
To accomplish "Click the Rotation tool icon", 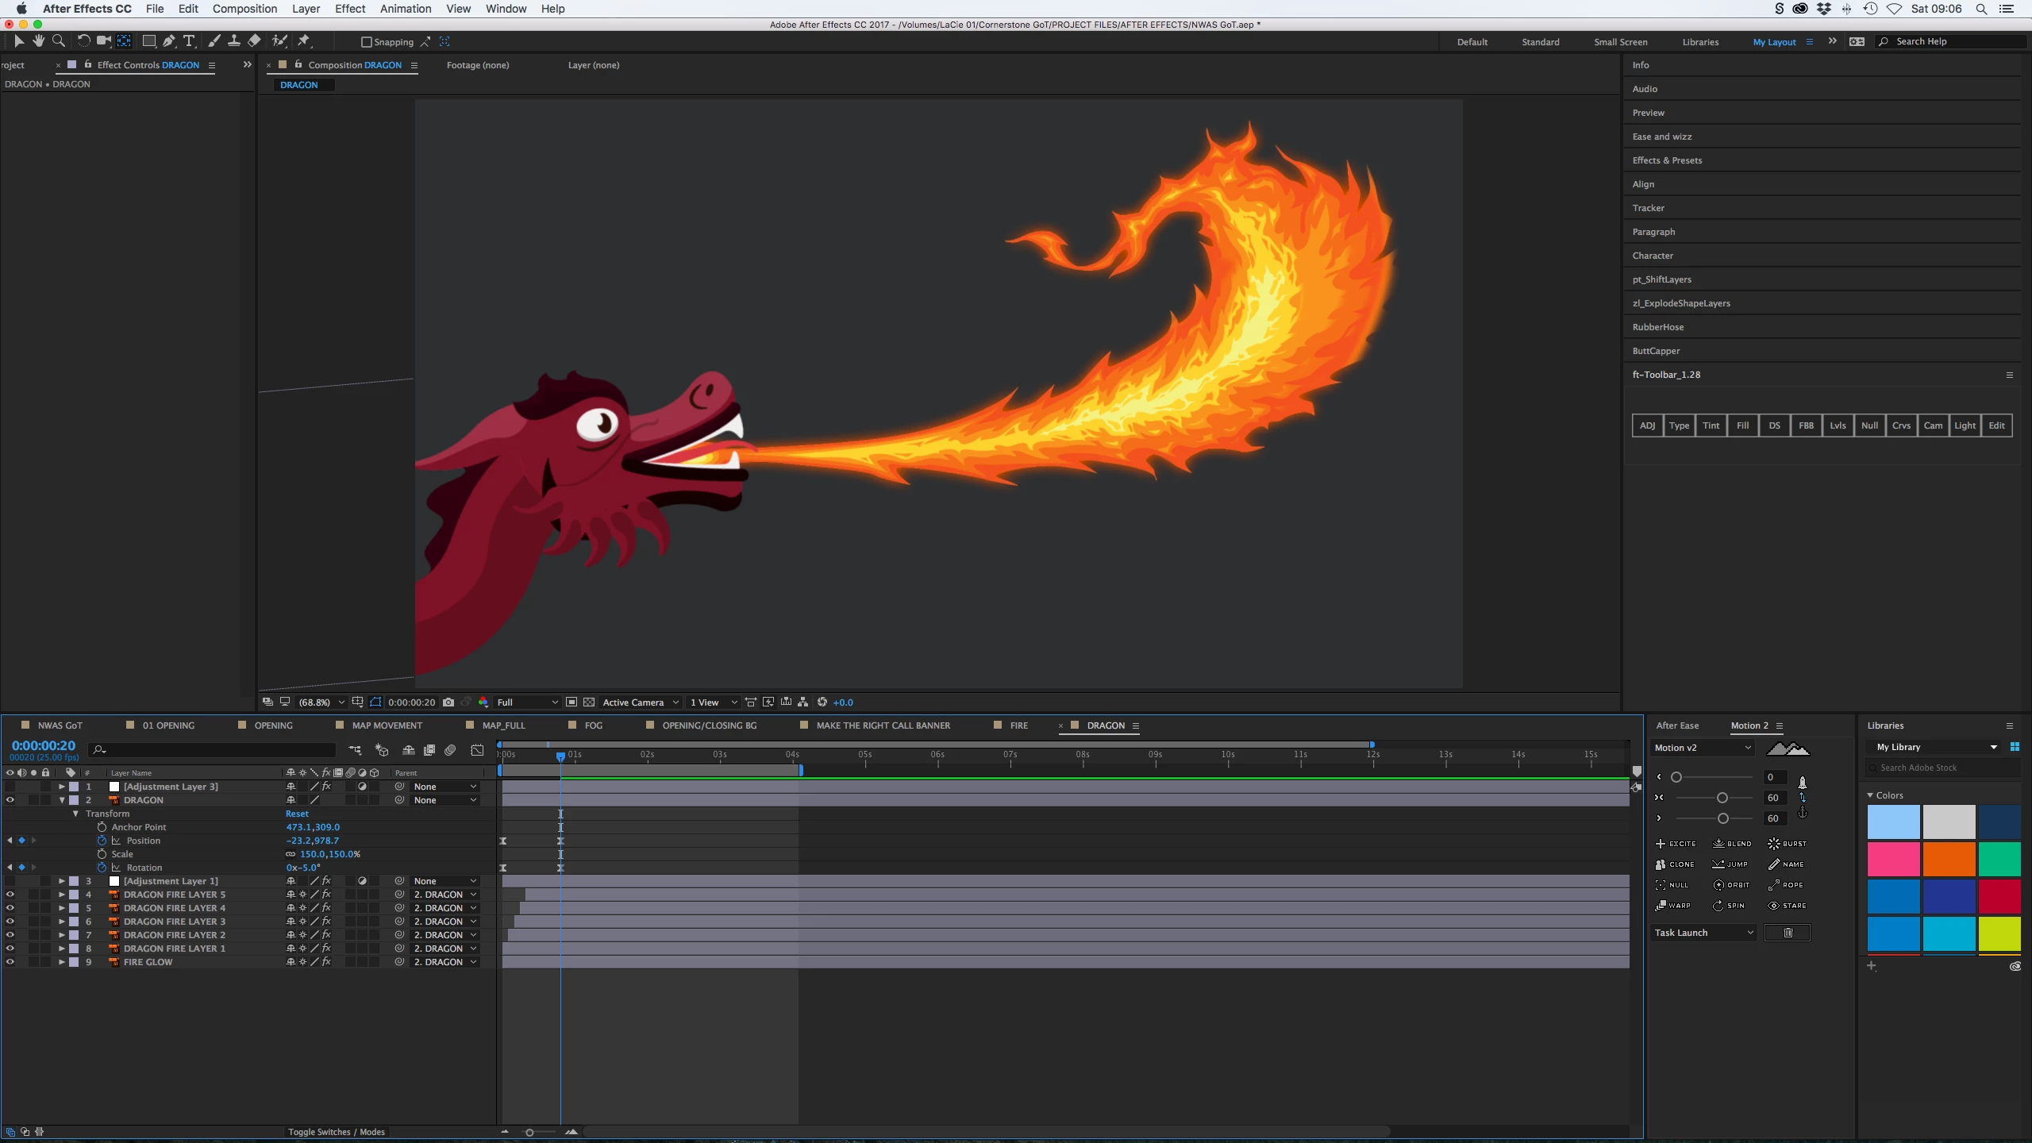I will (x=83, y=41).
